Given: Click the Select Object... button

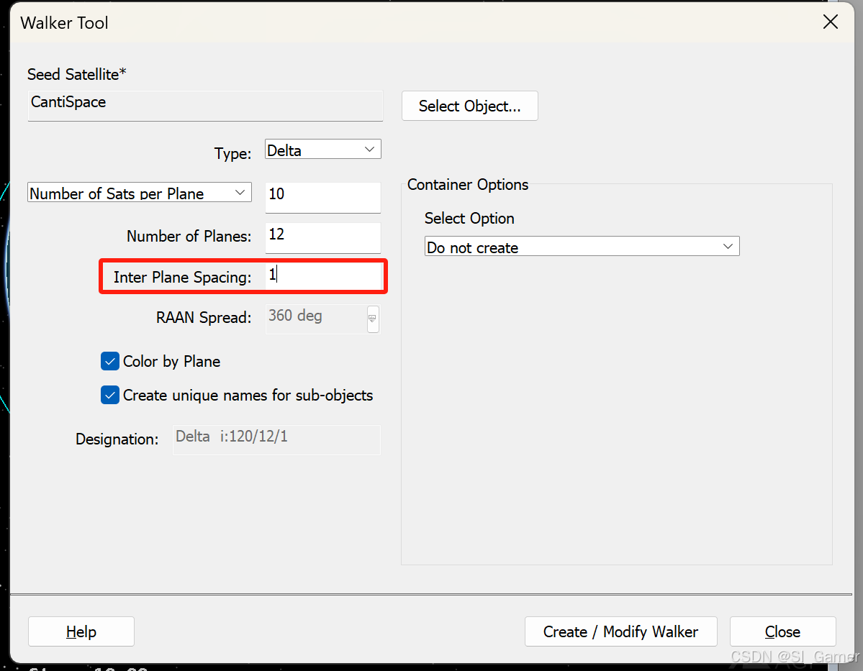Looking at the screenshot, I should [469, 106].
